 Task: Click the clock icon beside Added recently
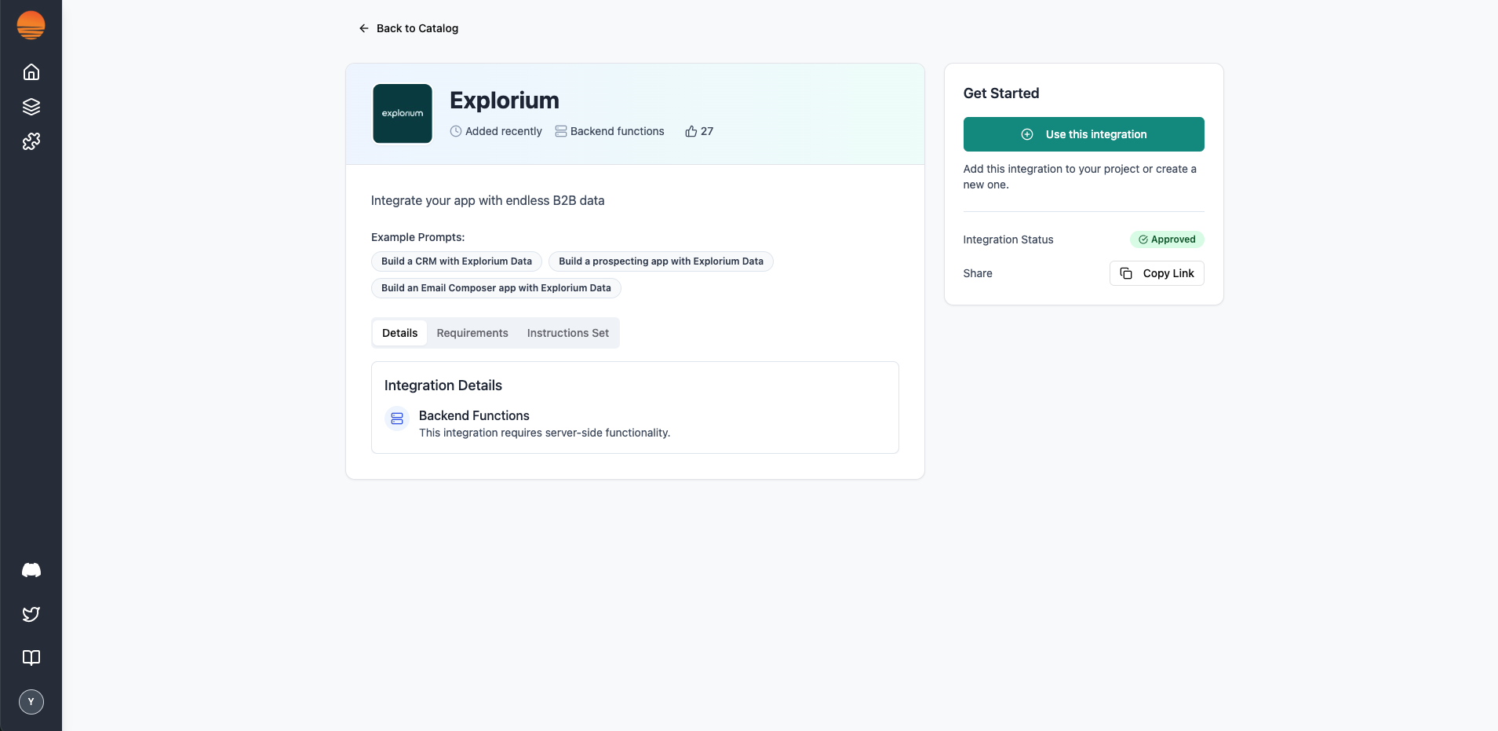coord(456,131)
